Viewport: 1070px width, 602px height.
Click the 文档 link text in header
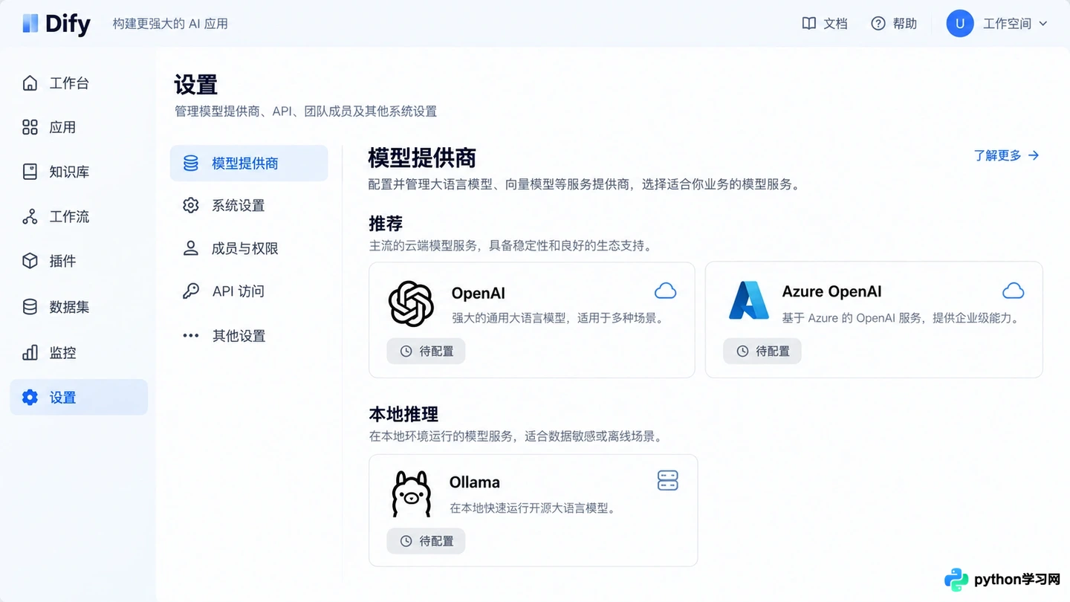coord(835,24)
